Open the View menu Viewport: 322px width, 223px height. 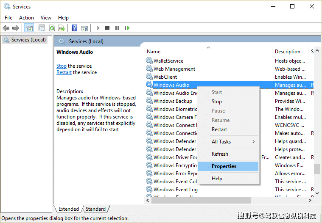click(46, 18)
